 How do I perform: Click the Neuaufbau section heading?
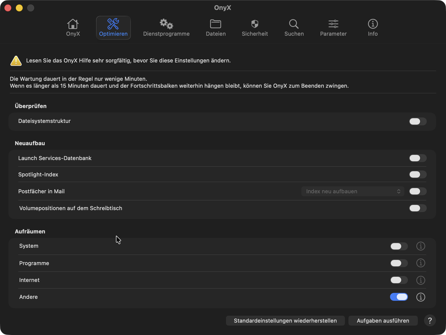(30, 143)
